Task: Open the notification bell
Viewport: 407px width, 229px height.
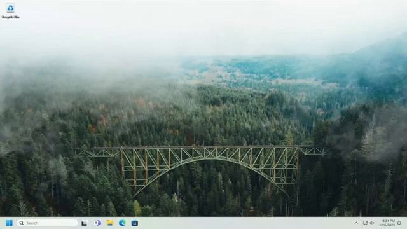Action: [x=399, y=223]
